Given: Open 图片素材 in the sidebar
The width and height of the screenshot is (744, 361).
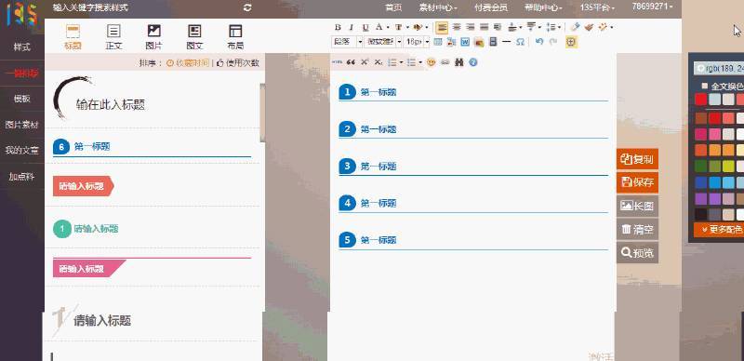Looking at the screenshot, I should coord(21,125).
